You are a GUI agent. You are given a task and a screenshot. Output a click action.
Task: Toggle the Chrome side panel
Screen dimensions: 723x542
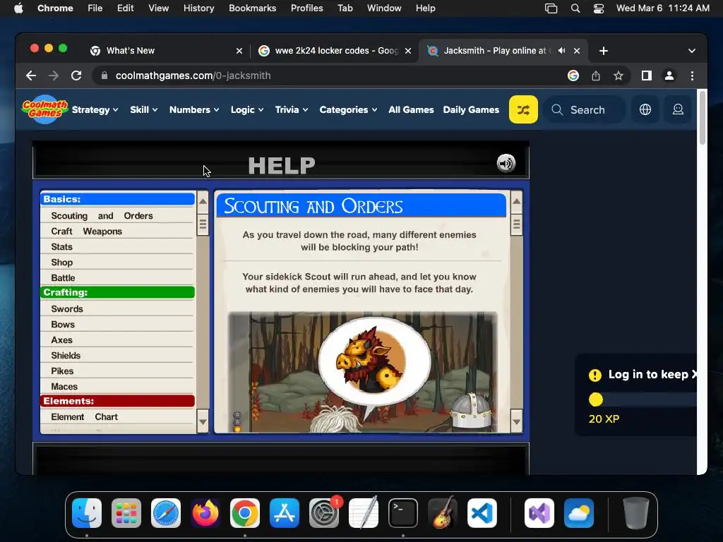[x=647, y=76]
